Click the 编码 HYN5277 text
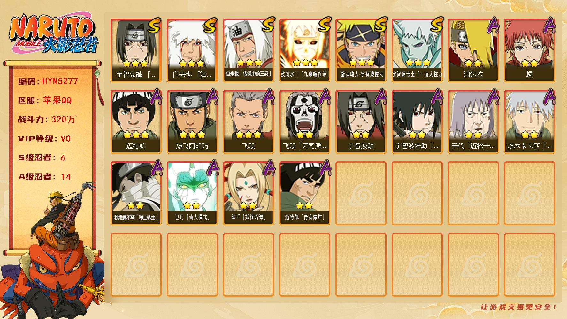This screenshot has height=319, width=567. pos(48,81)
